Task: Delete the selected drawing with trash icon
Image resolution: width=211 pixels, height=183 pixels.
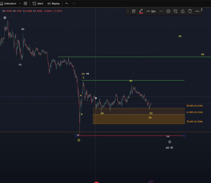Action: tap(190, 11)
